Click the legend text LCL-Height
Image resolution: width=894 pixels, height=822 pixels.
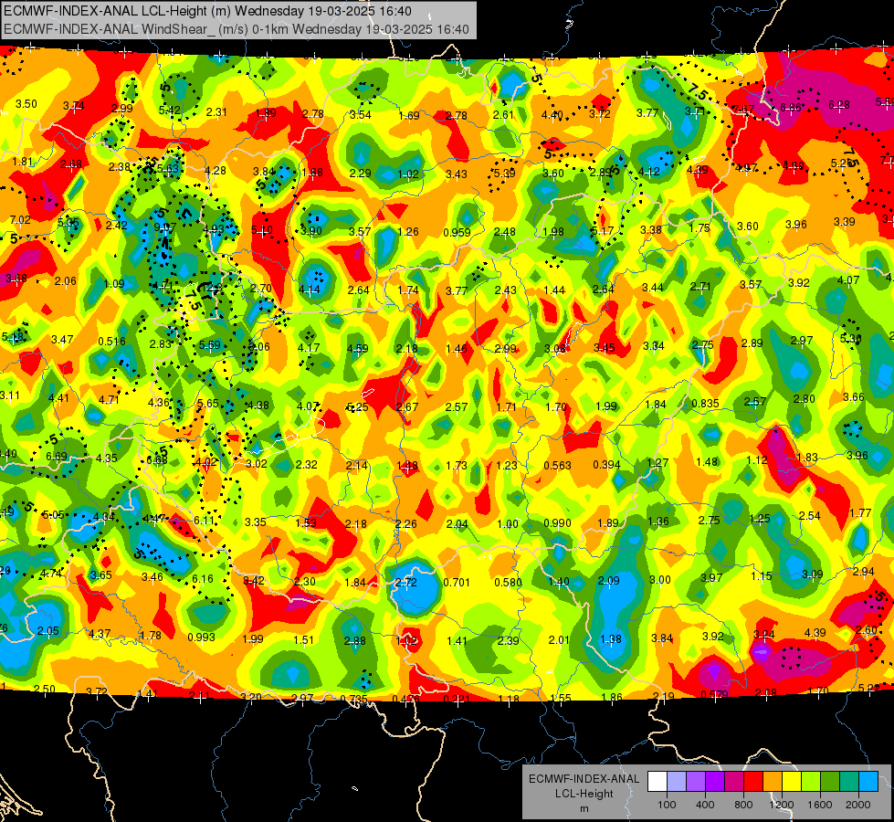pyautogui.click(x=584, y=794)
